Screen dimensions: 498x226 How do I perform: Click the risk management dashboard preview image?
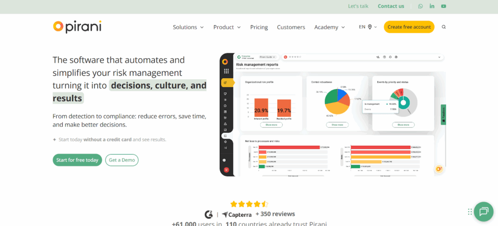point(333,114)
